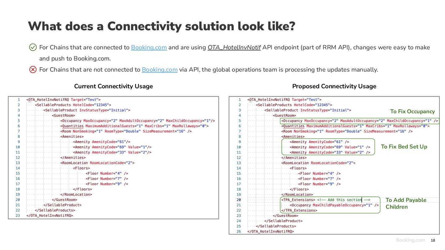
Task: Click AmenityCode="61" line in the Current panel
Action: tap(102, 142)
